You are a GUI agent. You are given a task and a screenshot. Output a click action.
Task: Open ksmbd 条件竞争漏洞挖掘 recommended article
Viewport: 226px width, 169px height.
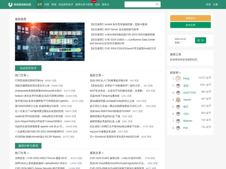click(x=119, y=24)
